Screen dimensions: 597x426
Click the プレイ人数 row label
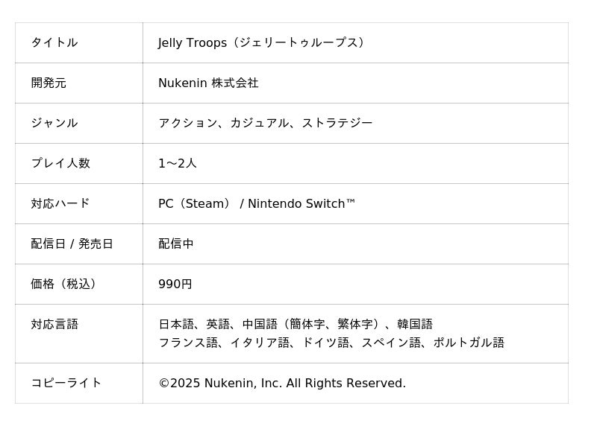click(x=60, y=163)
